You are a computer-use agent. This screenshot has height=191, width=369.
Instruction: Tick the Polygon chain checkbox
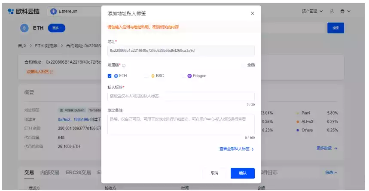click(x=183, y=76)
